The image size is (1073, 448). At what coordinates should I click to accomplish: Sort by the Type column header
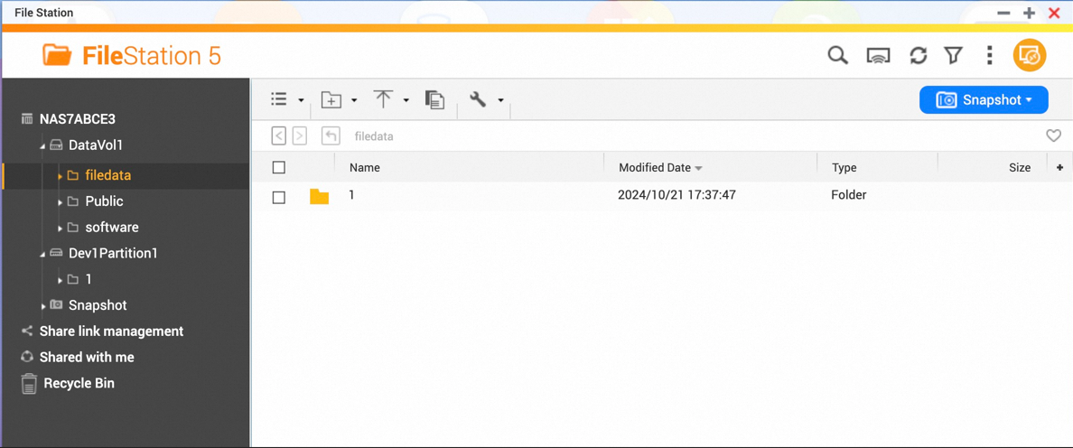844,168
